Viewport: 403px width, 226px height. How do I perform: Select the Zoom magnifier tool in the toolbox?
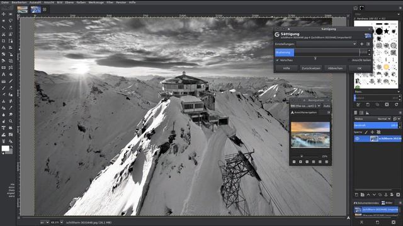click(x=11, y=121)
